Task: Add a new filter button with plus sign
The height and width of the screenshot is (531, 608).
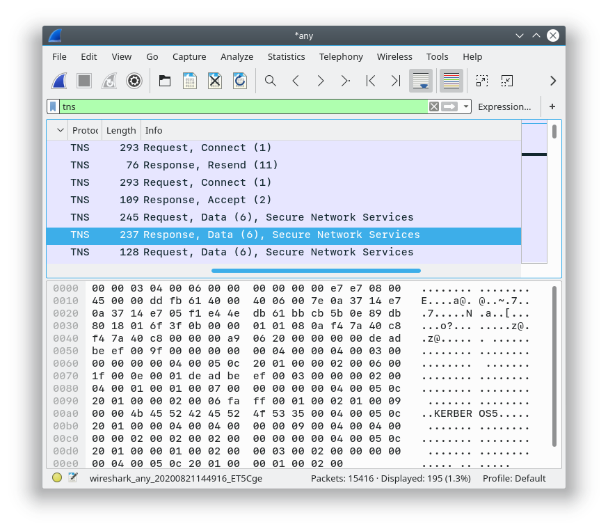Action: point(550,106)
